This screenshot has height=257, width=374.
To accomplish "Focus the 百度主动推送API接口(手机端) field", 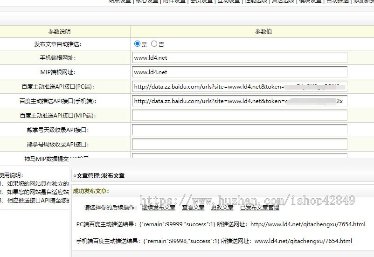I will pyautogui.click(x=240, y=101).
